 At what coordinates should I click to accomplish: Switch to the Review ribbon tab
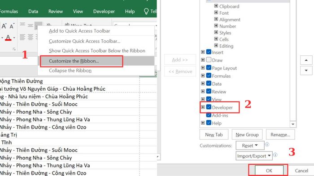56,11
